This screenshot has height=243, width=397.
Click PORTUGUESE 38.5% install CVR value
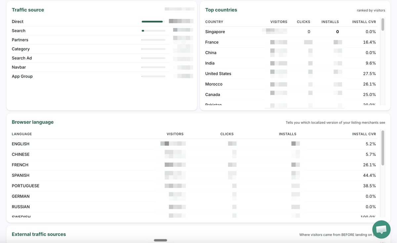(370, 186)
